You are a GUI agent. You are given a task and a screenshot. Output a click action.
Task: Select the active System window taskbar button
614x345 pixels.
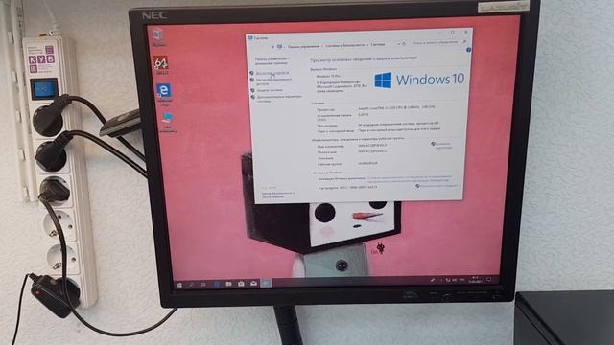tap(267, 283)
